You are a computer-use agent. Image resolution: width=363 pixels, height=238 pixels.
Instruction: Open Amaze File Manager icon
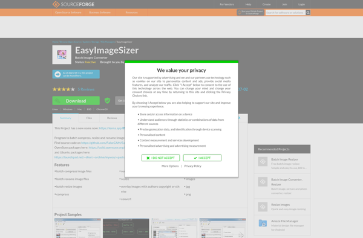pos(263,224)
